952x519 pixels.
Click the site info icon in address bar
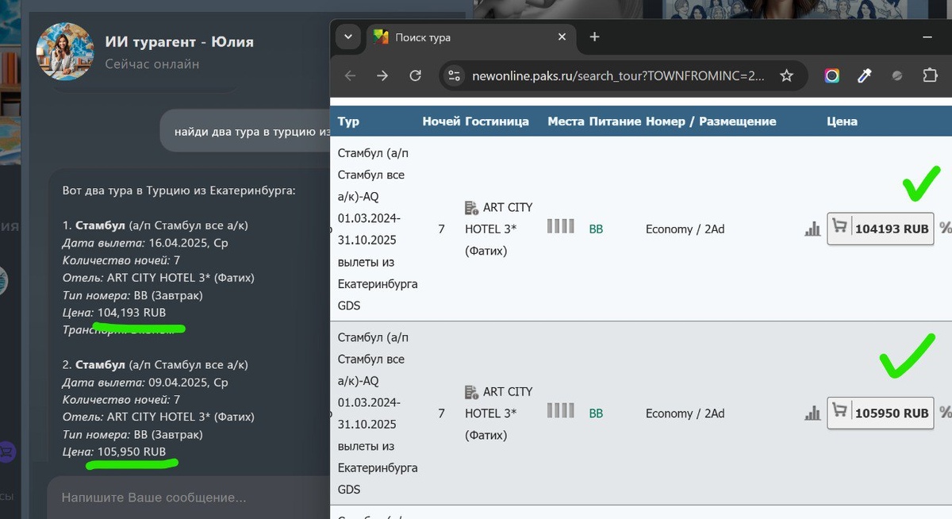pyautogui.click(x=454, y=75)
